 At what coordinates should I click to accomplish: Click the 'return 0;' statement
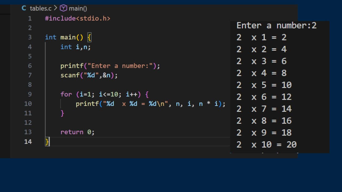pyautogui.click(x=77, y=132)
